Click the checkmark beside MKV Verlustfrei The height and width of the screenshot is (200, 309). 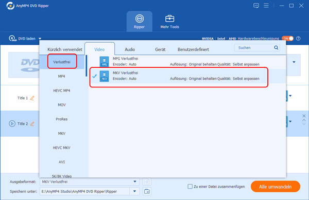[x=95, y=76]
